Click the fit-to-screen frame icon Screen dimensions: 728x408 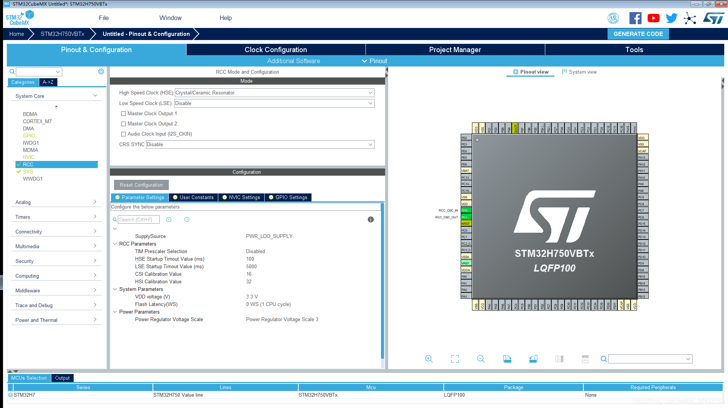click(x=455, y=359)
